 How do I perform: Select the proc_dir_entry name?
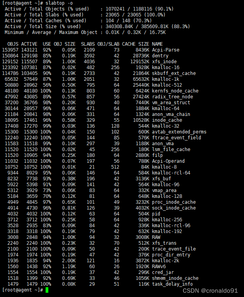171,255
